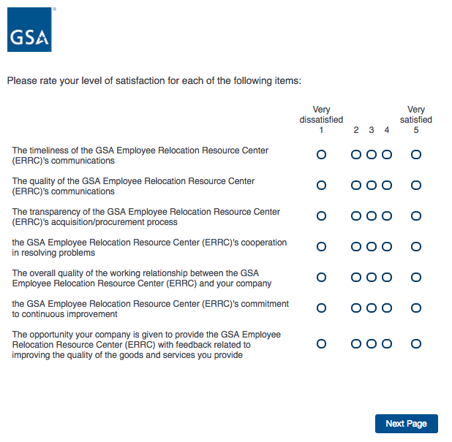Select 3 for timeliness of communications
The width and height of the screenshot is (452, 442).
(372, 155)
